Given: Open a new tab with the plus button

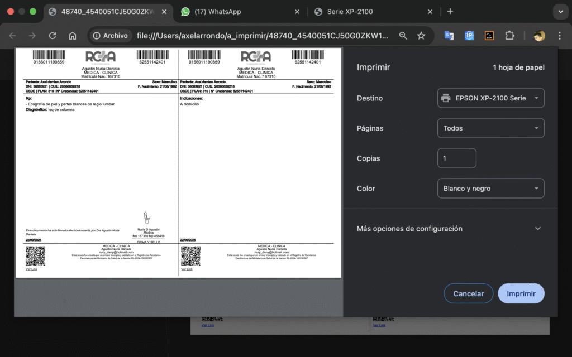Looking at the screenshot, I should [450, 11].
